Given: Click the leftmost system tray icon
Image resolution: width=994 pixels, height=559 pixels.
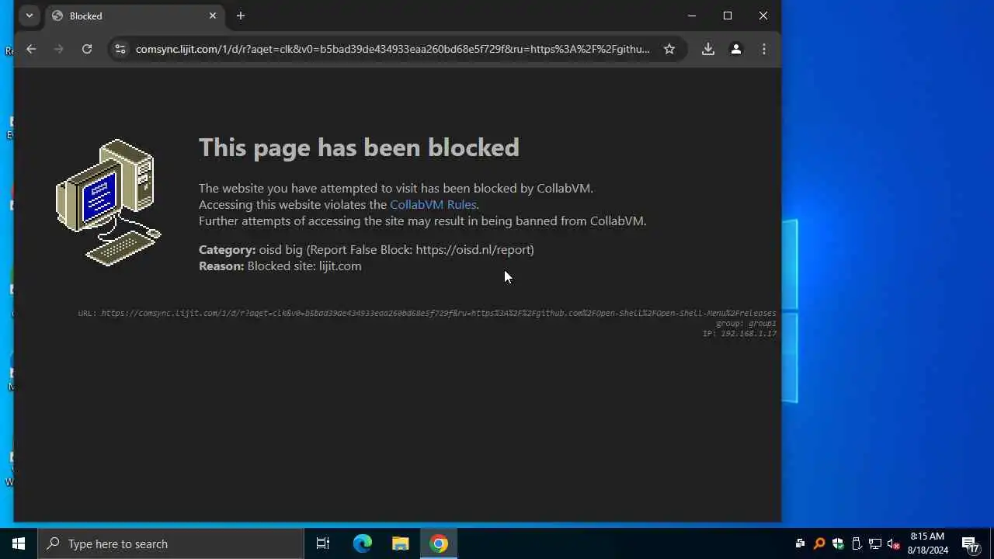Looking at the screenshot, I should click(x=800, y=543).
